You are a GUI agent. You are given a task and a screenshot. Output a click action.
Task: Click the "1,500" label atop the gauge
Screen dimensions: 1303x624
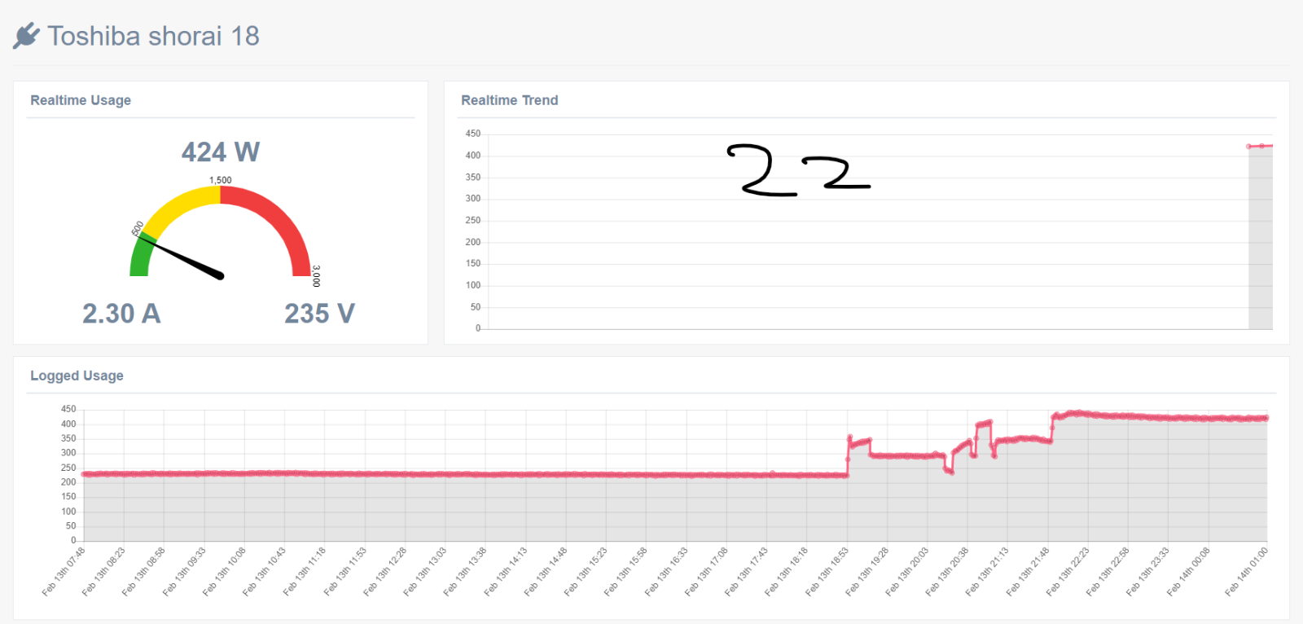tap(221, 180)
